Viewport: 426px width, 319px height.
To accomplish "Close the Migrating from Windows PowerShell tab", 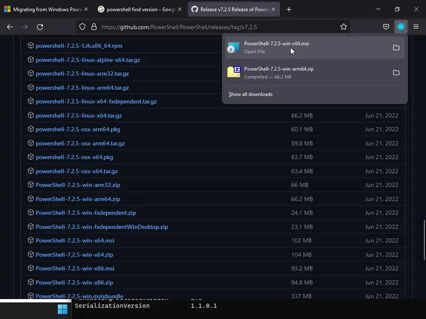I will click(86, 9).
